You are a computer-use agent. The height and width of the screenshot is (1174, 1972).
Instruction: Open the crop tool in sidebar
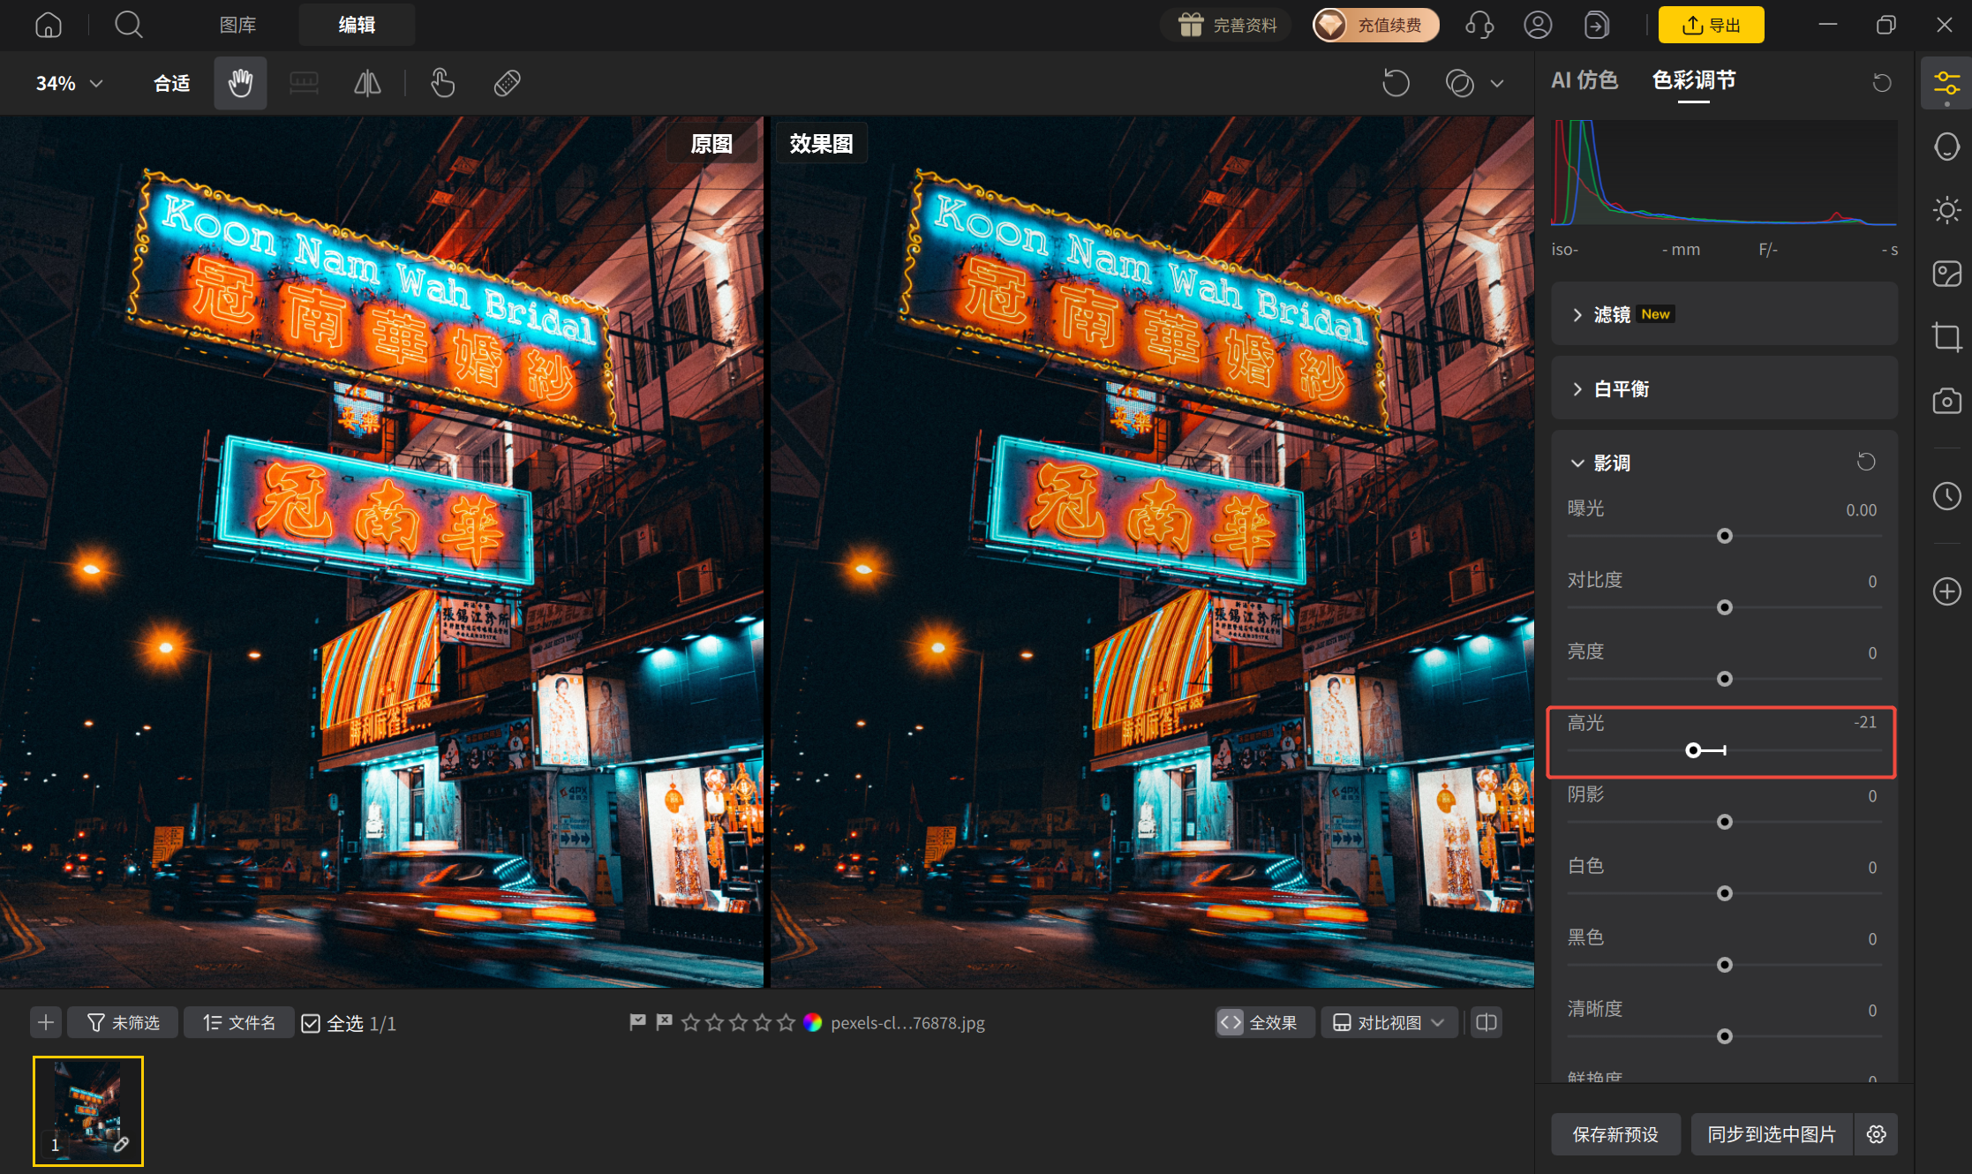point(1946,337)
